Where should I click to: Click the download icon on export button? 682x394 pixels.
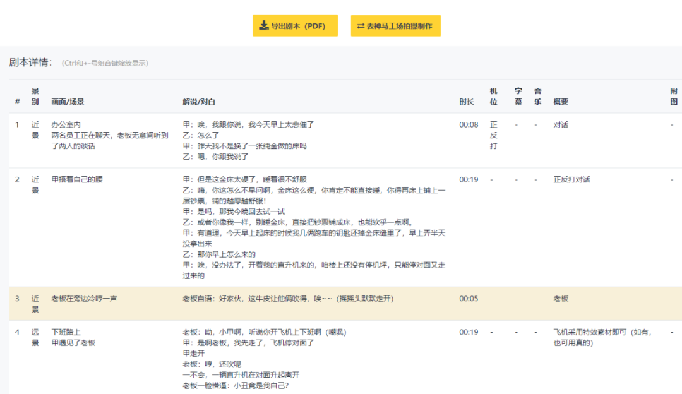pos(263,26)
